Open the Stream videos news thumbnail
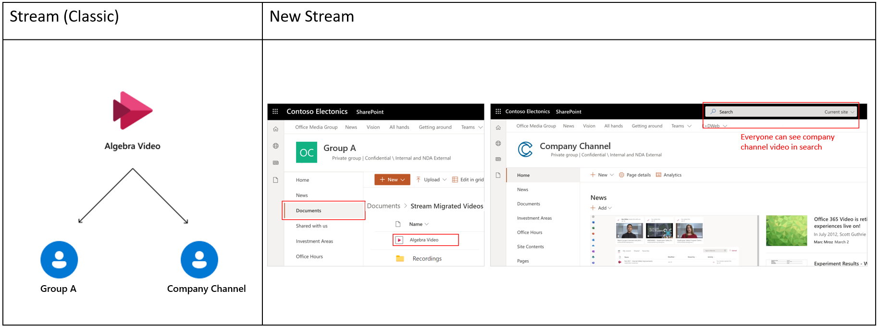This screenshot has width=878, height=327. (674, 240)
